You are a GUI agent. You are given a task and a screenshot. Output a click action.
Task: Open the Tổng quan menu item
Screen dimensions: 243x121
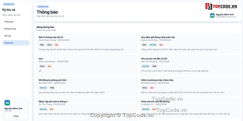pos(16,22)
